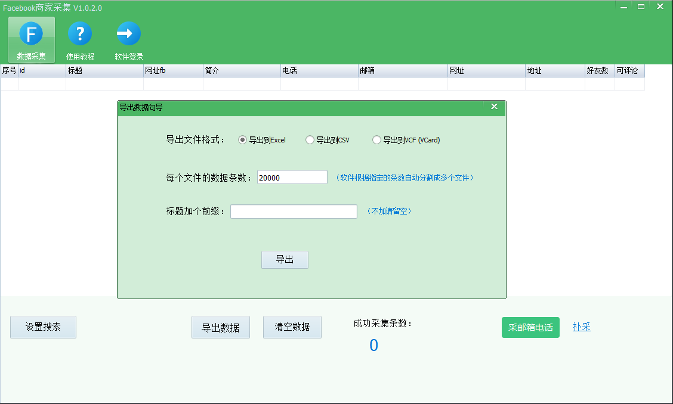The height and width of the screenshot is (404, 673).
Task: Click the id column header
Action: (x=42, y=71)
